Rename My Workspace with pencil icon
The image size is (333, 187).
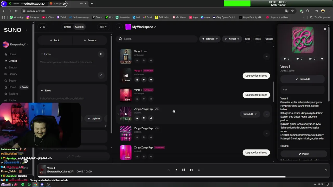point(155,27)
